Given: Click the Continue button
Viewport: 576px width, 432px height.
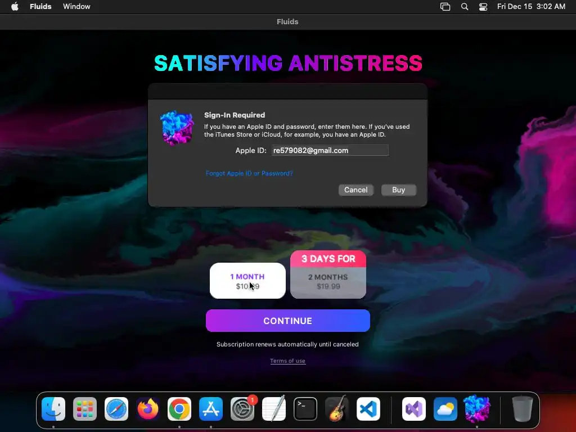Looking at the screenshot, I should pos(287,321).
